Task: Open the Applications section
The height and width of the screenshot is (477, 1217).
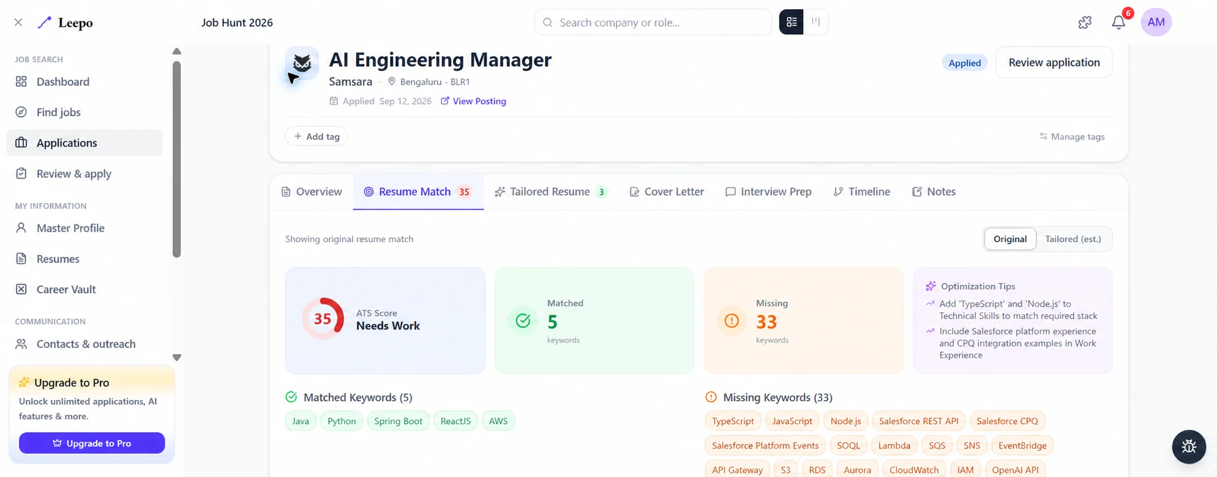Action: 84,143
